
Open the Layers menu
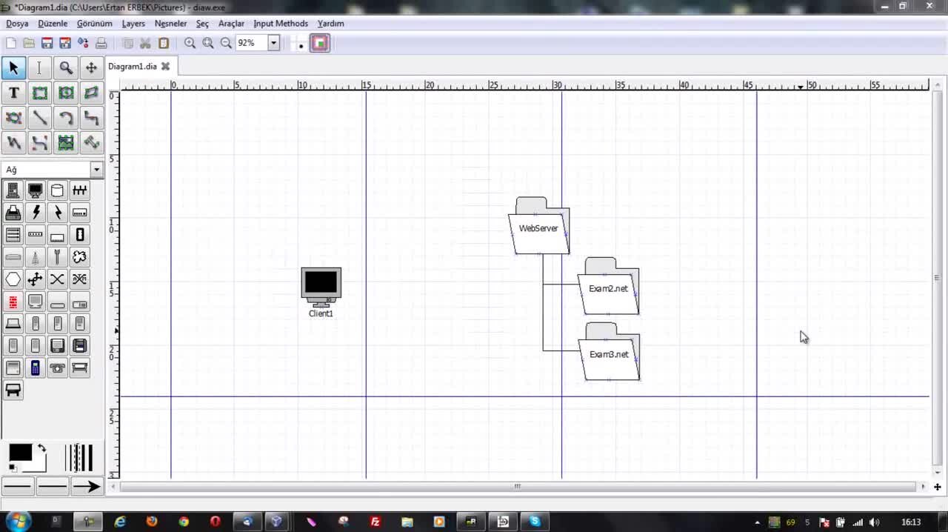point(133,24)
